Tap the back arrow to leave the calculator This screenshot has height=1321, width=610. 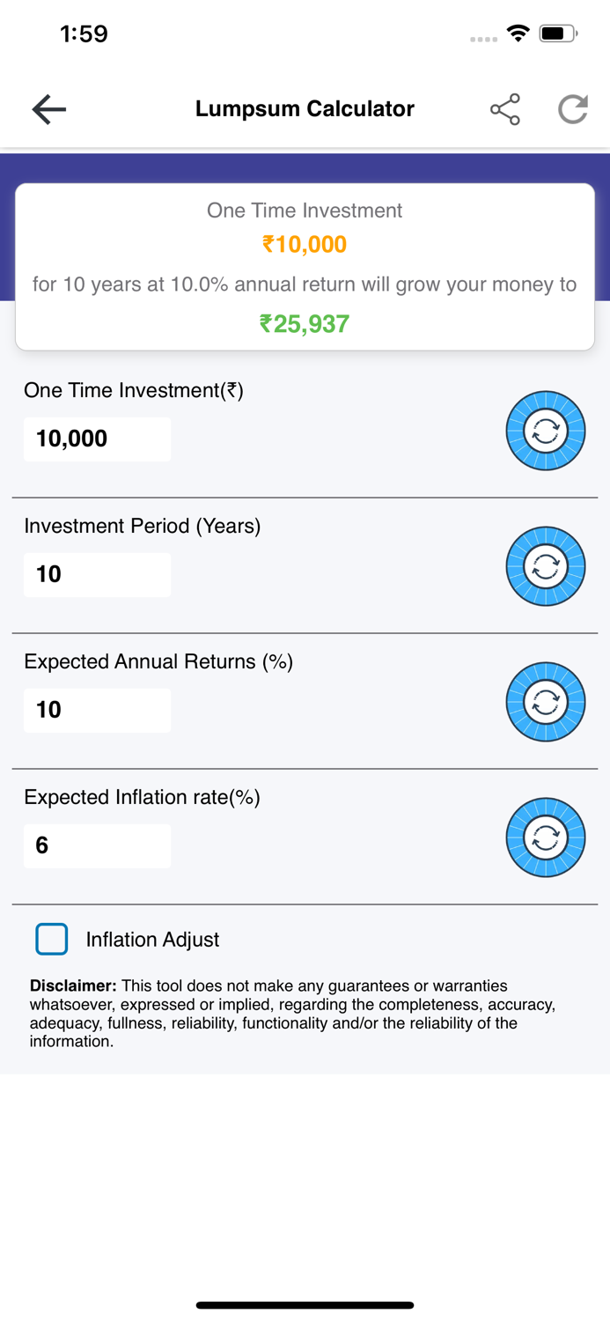[48, 108]
